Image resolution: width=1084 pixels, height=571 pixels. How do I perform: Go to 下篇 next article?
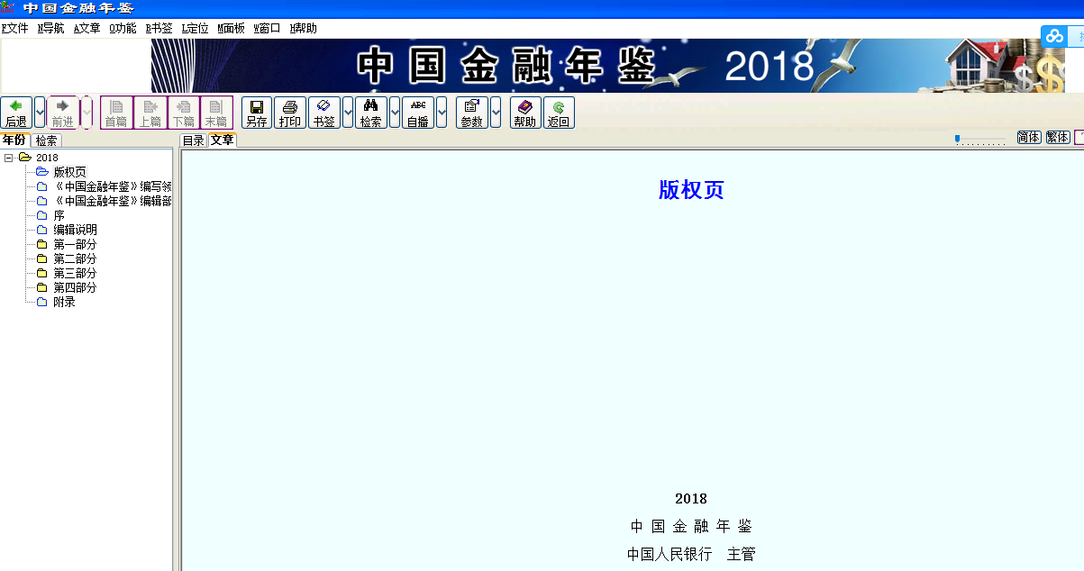tap(183, 113)
